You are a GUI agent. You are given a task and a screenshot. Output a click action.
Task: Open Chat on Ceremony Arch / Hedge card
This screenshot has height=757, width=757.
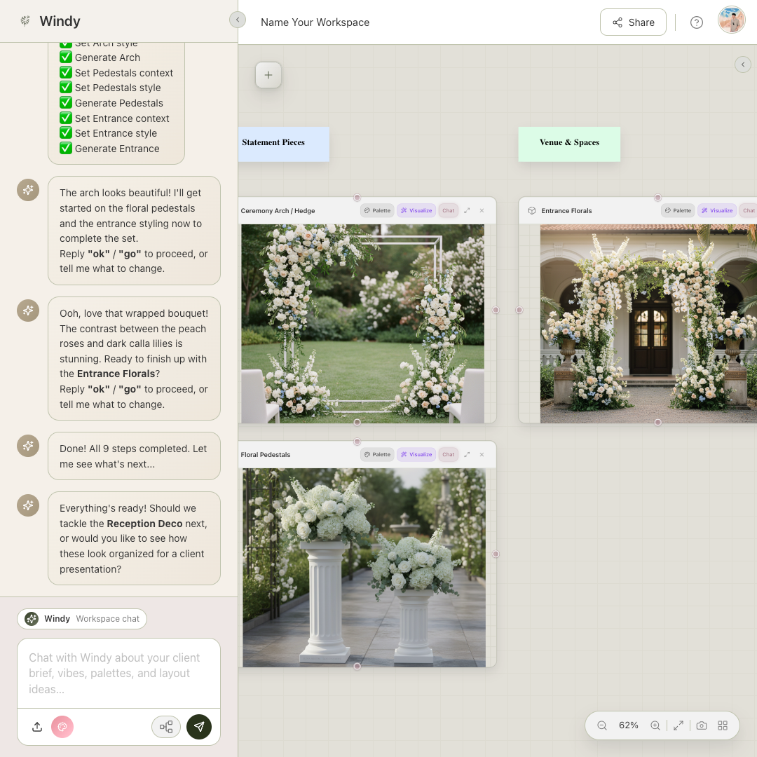click(448, 210)
